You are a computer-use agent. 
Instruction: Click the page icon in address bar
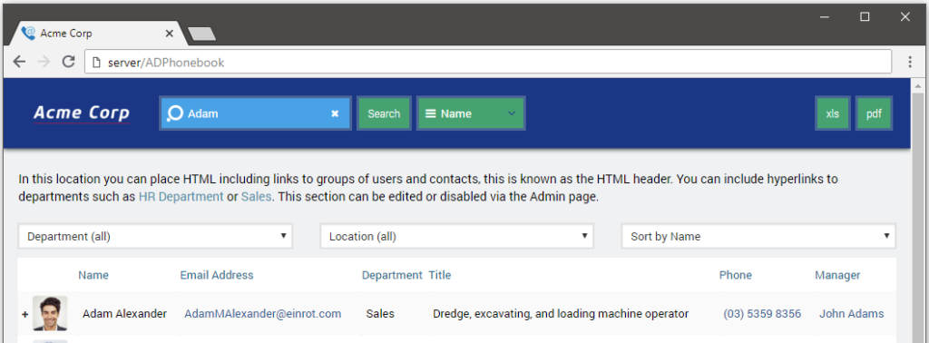pos(97,63)
